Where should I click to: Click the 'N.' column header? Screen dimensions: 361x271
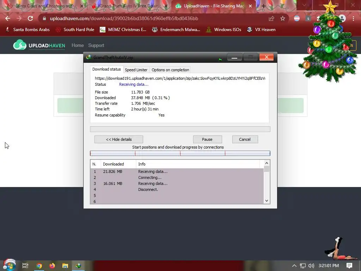point(95,164)
